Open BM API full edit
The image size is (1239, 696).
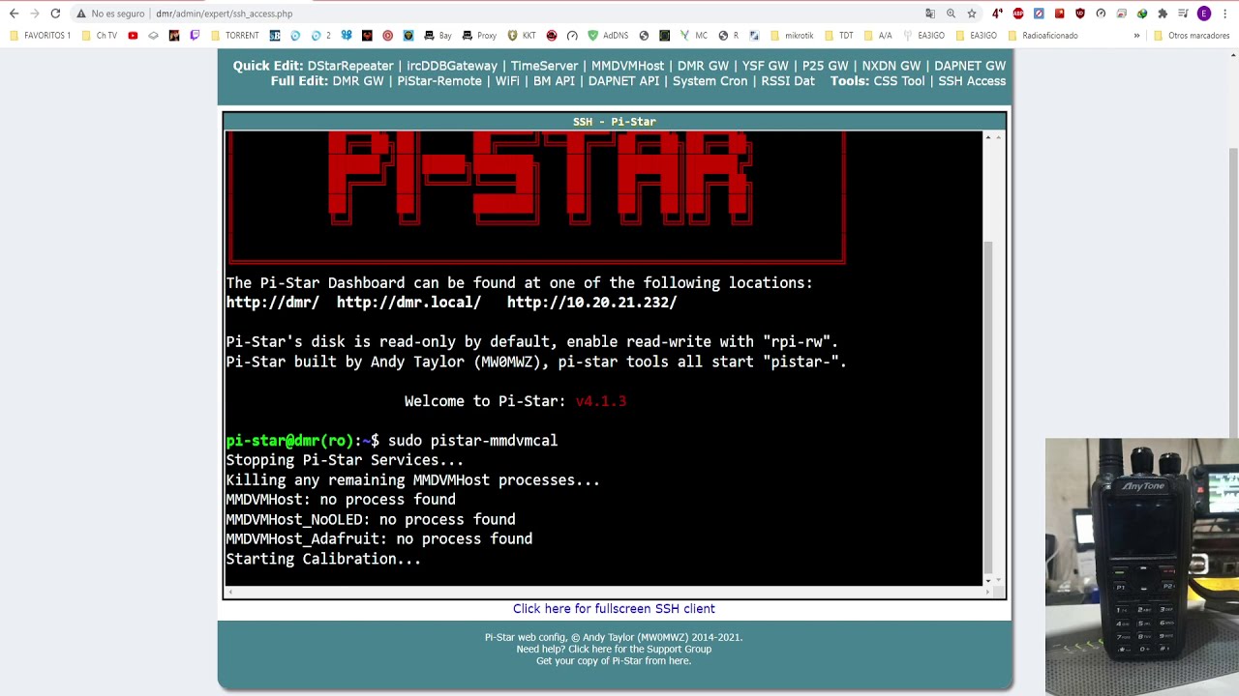554,81
